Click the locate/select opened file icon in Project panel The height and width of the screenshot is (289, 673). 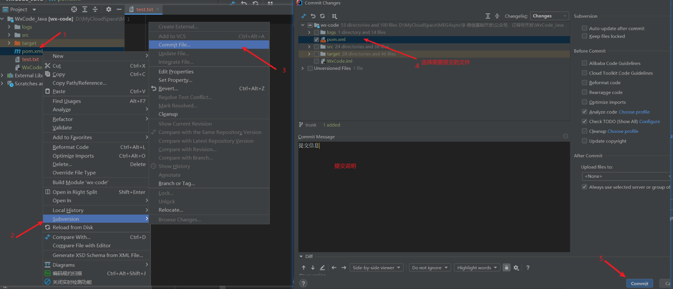[x=74, y=9]
